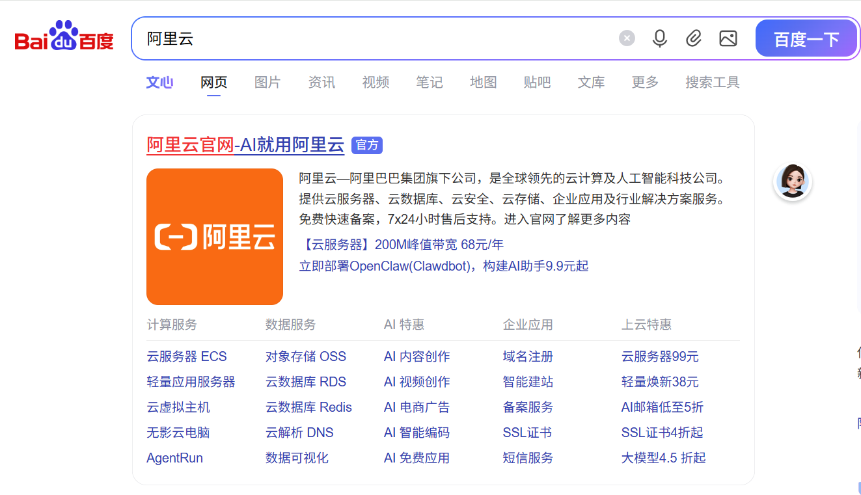Open 无影云电脑 link

pos(178,433)
